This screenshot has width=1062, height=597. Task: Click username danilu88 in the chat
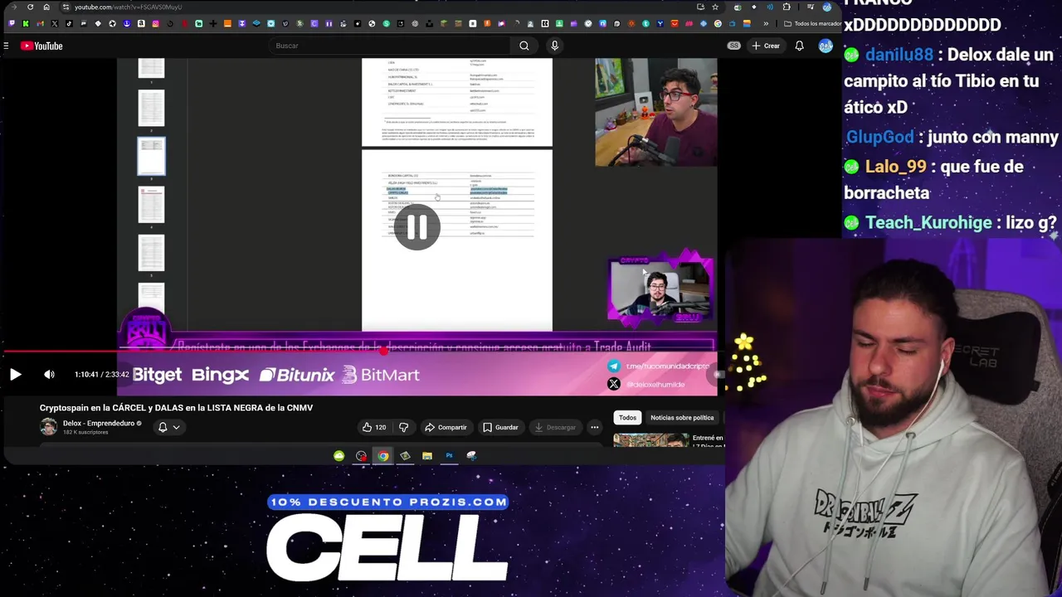899,55
